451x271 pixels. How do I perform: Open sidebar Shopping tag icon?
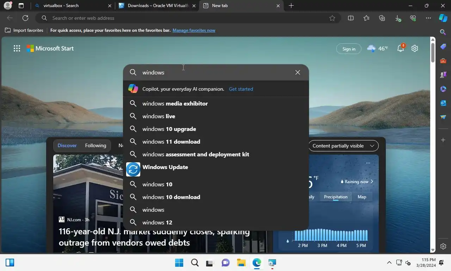[443, 47]
